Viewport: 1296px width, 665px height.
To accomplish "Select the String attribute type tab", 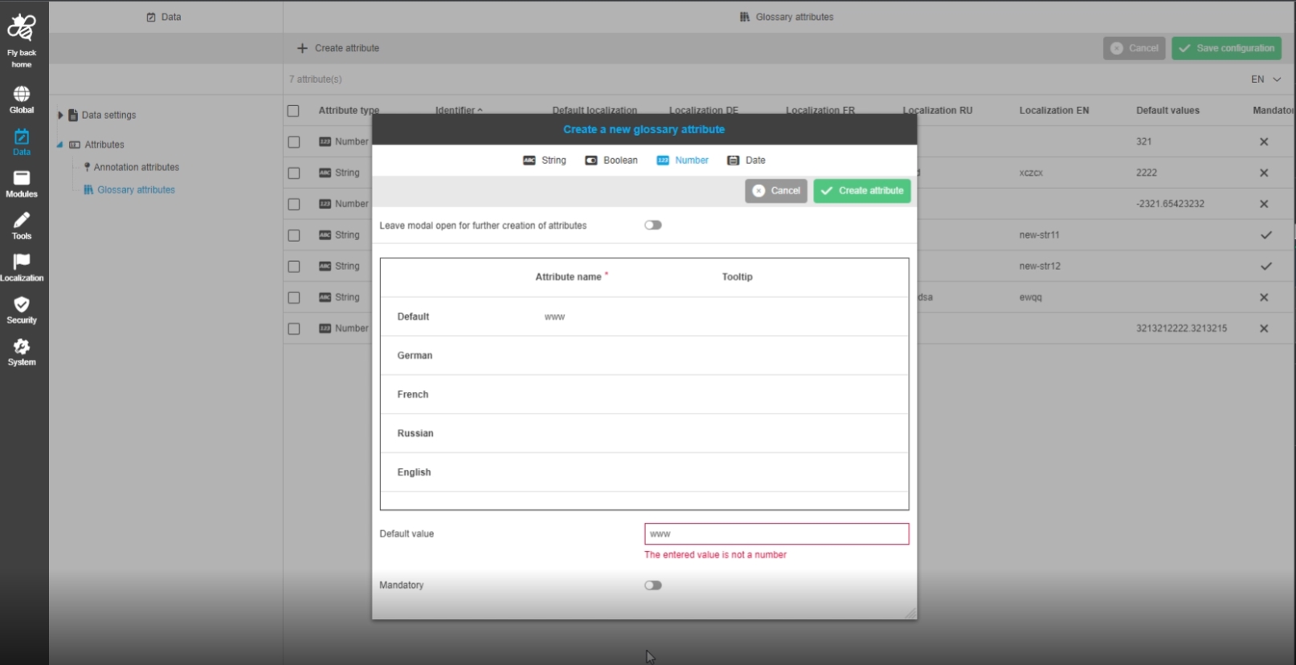I will 545,161.
